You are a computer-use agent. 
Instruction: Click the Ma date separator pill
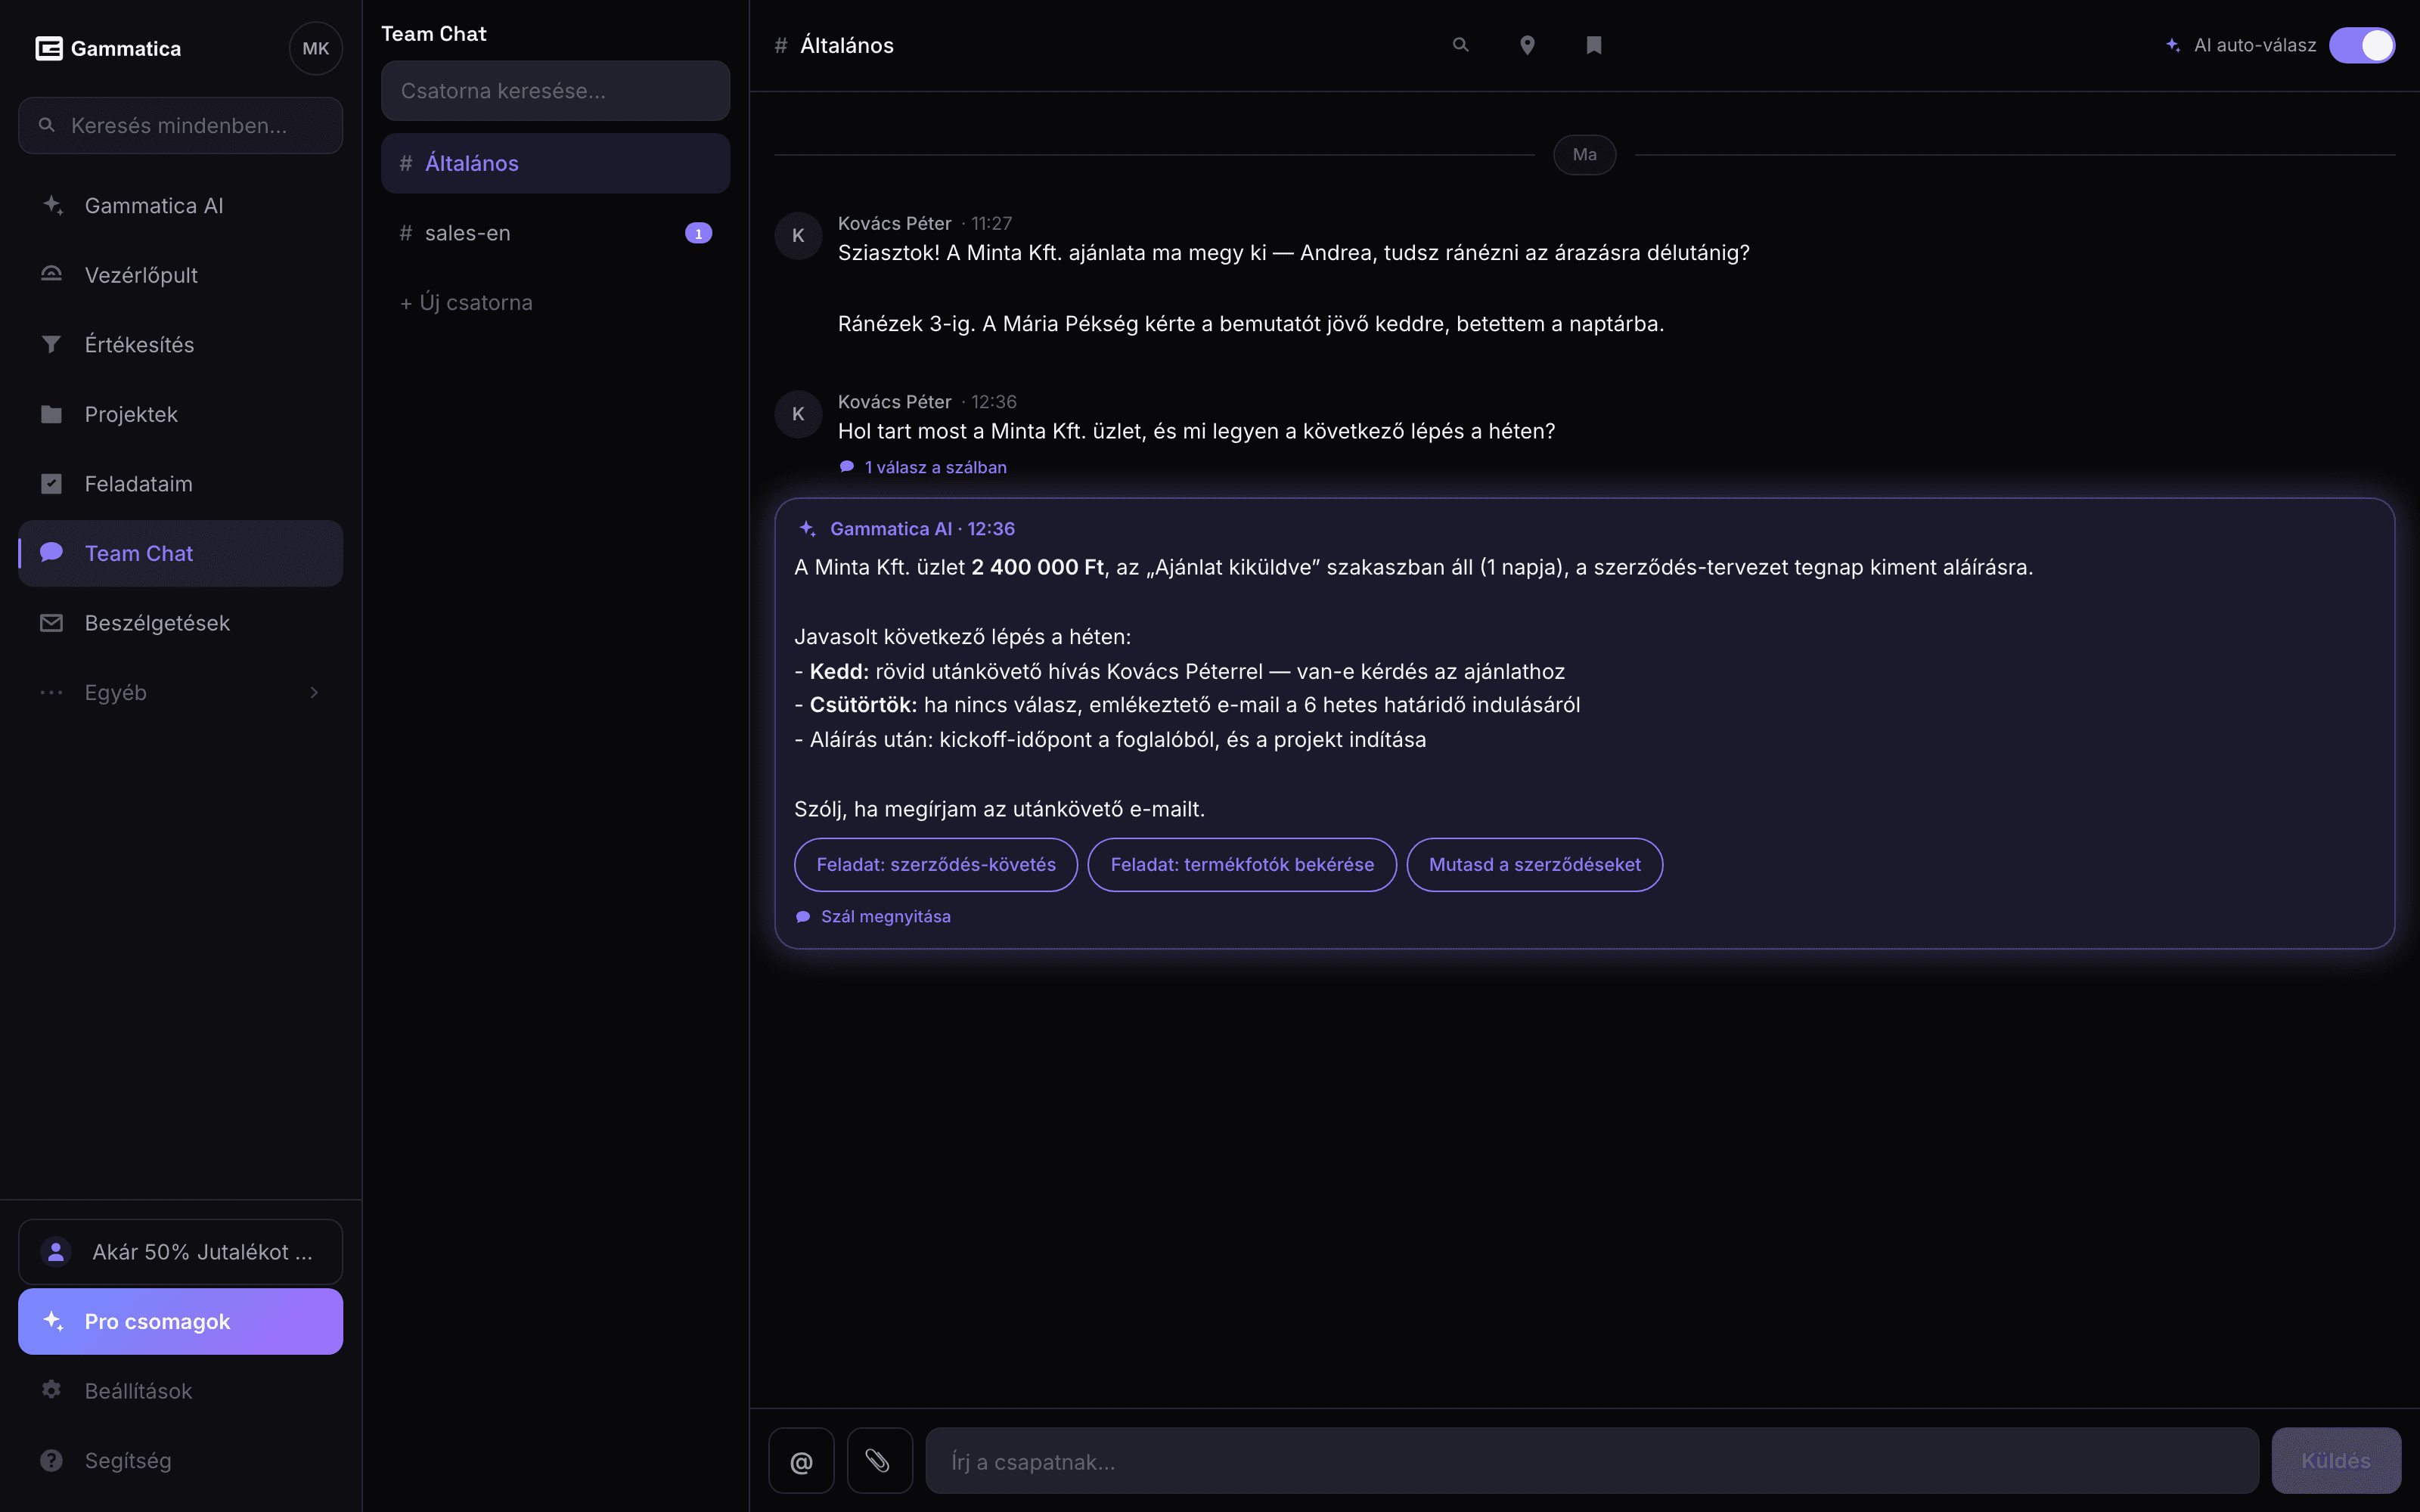coord(1585,155)
